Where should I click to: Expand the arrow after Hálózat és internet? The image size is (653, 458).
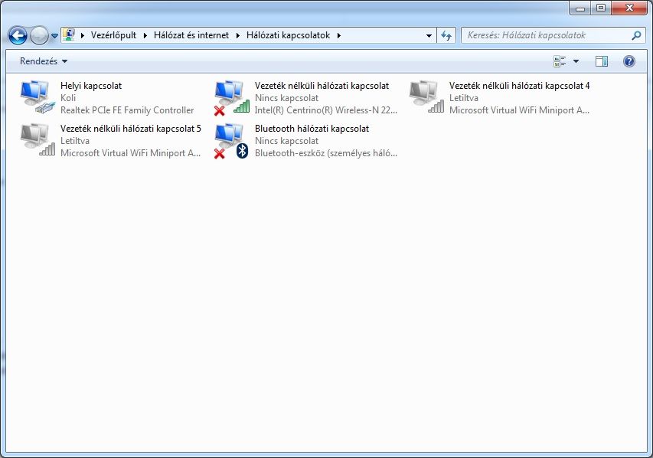(x=238, y=35)
